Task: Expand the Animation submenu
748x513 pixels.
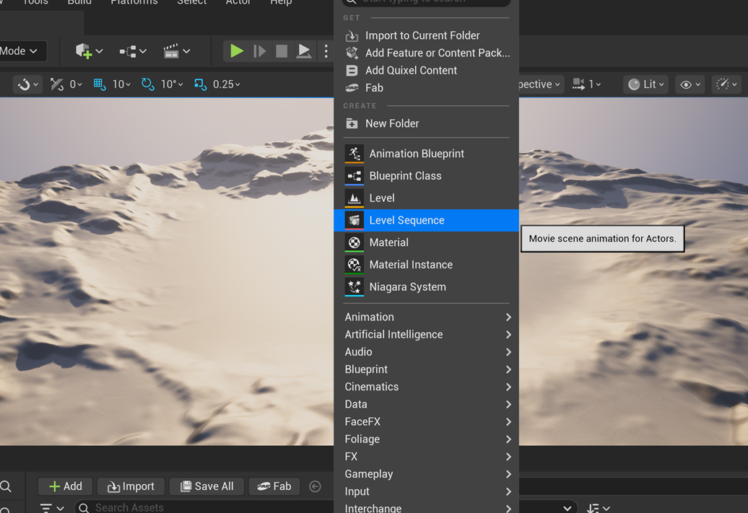Action: [x=427, y=317]
